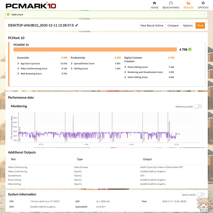Expand Web Browsing Score
213x213 pixels.
pyautogui.click(x=18, y=74)
